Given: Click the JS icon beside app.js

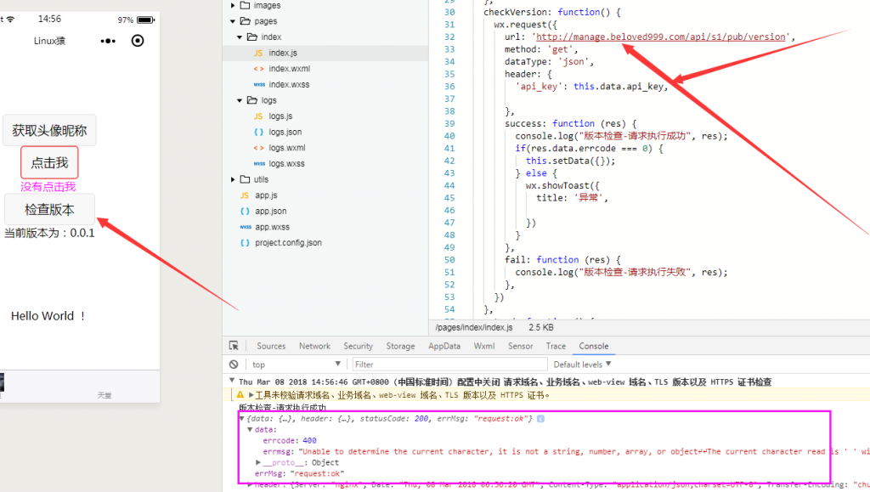Looking at the screenshot, I should click(x=244, y=195).
